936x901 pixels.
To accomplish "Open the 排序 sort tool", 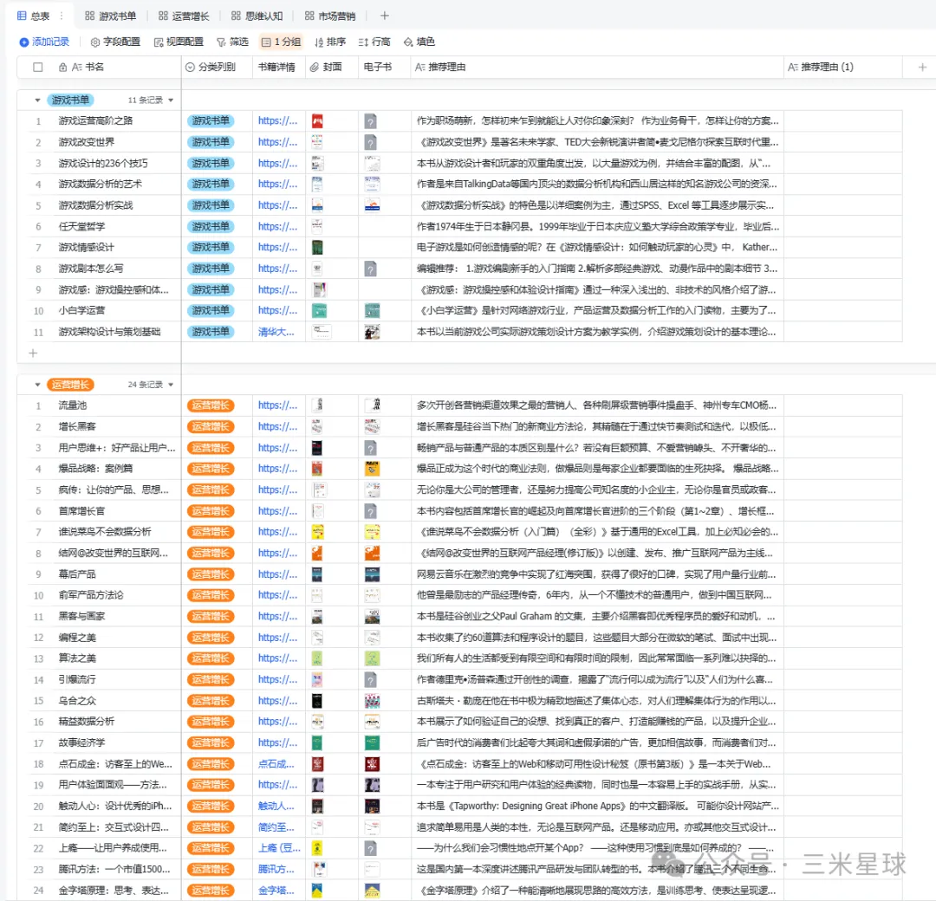I will pos(329,42).
